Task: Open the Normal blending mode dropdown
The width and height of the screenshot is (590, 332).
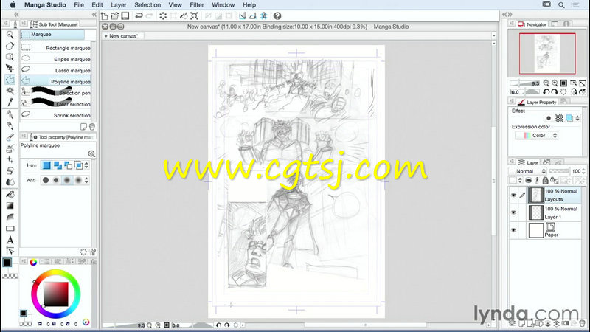Action: [x=527, y=171]
